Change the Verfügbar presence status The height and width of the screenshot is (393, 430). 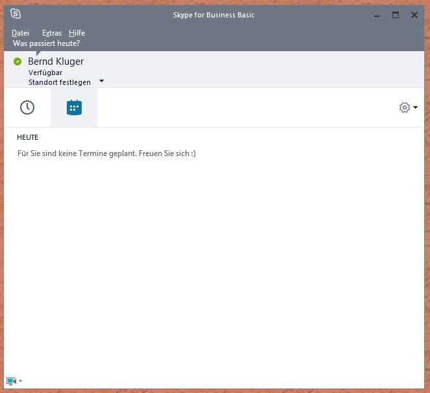[x=45, y=73]
